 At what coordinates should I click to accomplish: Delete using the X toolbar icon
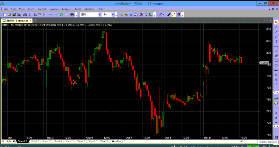(44, 15)
